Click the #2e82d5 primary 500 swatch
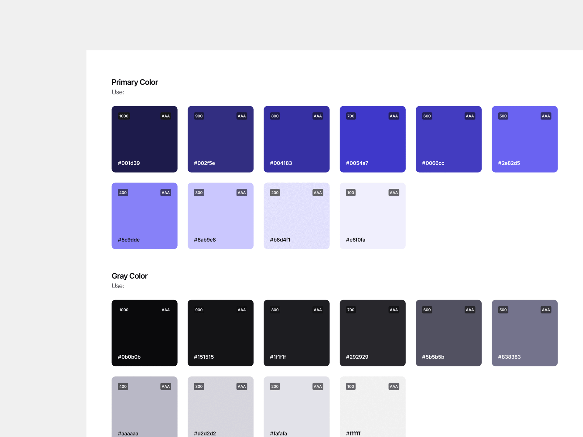583x437 pixels. tap(524, 139)
